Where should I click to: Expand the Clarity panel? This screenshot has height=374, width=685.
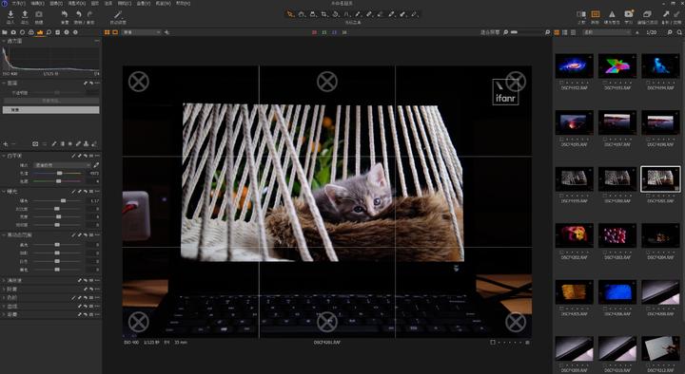[x=4, y=280]
